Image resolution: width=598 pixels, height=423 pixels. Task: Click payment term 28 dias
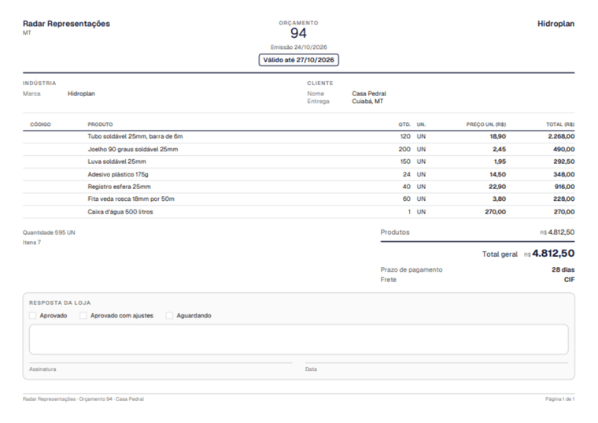(x=563, y=269)
